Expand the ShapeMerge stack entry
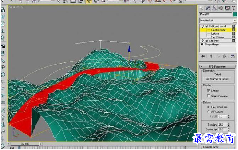 coord(202,44)
